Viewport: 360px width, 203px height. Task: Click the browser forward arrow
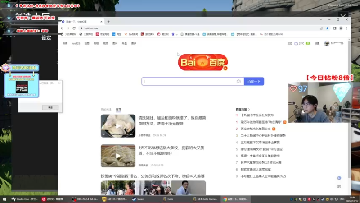click(68, 28)
